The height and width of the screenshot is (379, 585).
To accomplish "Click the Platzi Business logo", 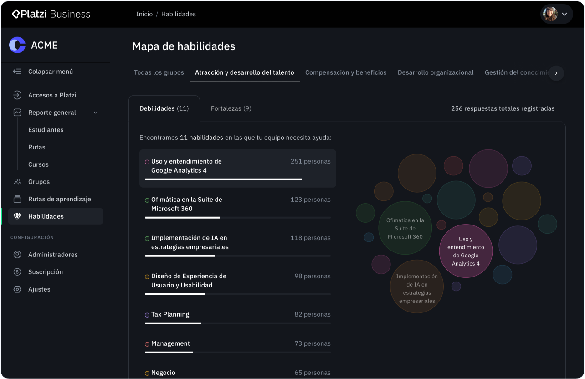I will pyautogui.click(x=51, y=14).
